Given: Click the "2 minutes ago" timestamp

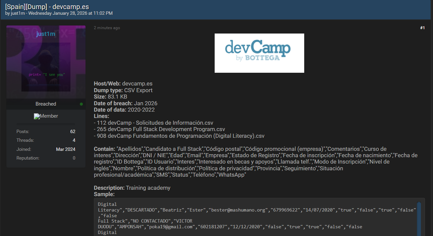Looking at the screenshot, I should click(107, 28).
